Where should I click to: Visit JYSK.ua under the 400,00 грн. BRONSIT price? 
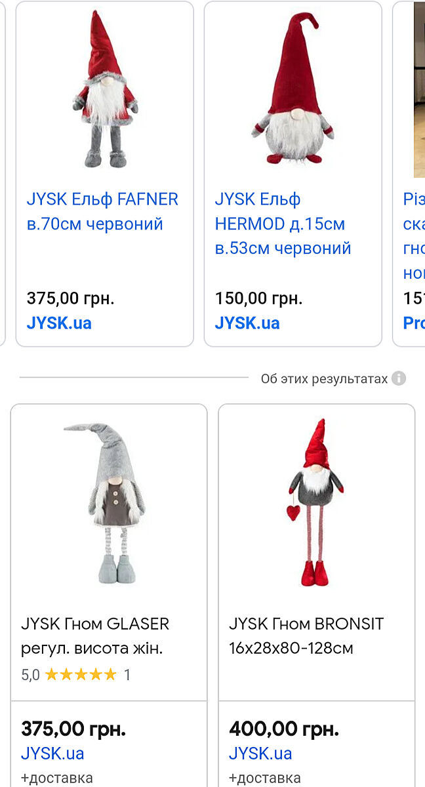(x=260, y=754)
